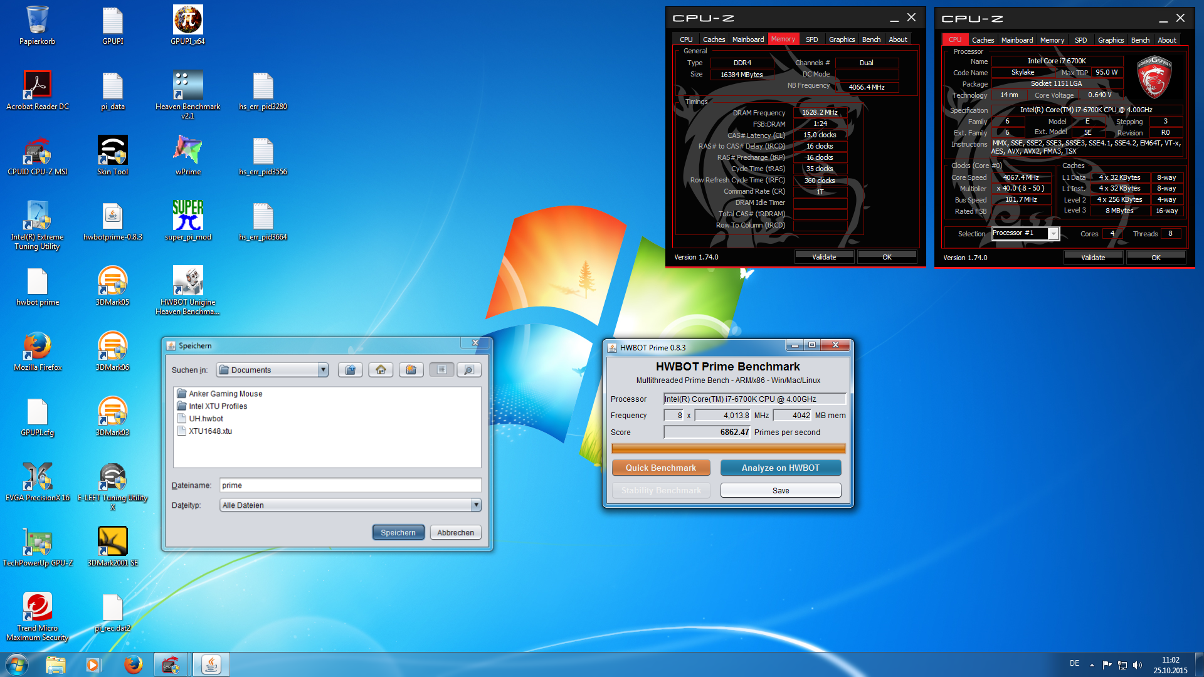Click the Speichern button
The height and width of the screenshot is (677, 1204).
click(398, 532)
